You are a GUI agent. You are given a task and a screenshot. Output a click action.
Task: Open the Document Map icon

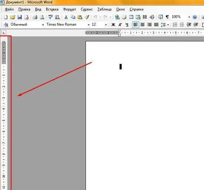click(160, 17)
